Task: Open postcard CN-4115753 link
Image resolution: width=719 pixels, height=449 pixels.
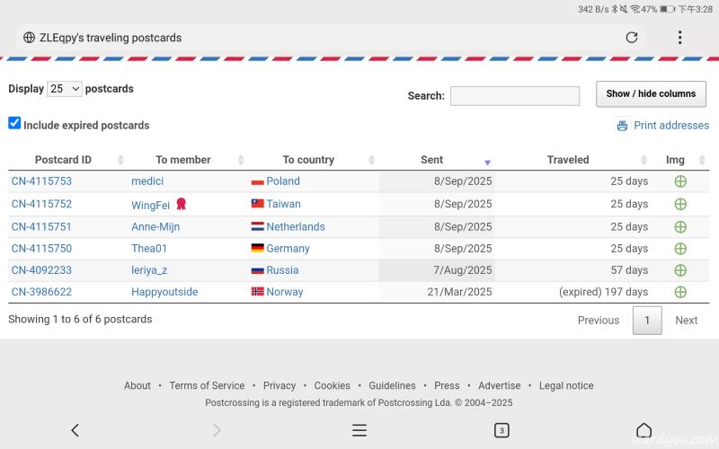Action: click(41, 181)
